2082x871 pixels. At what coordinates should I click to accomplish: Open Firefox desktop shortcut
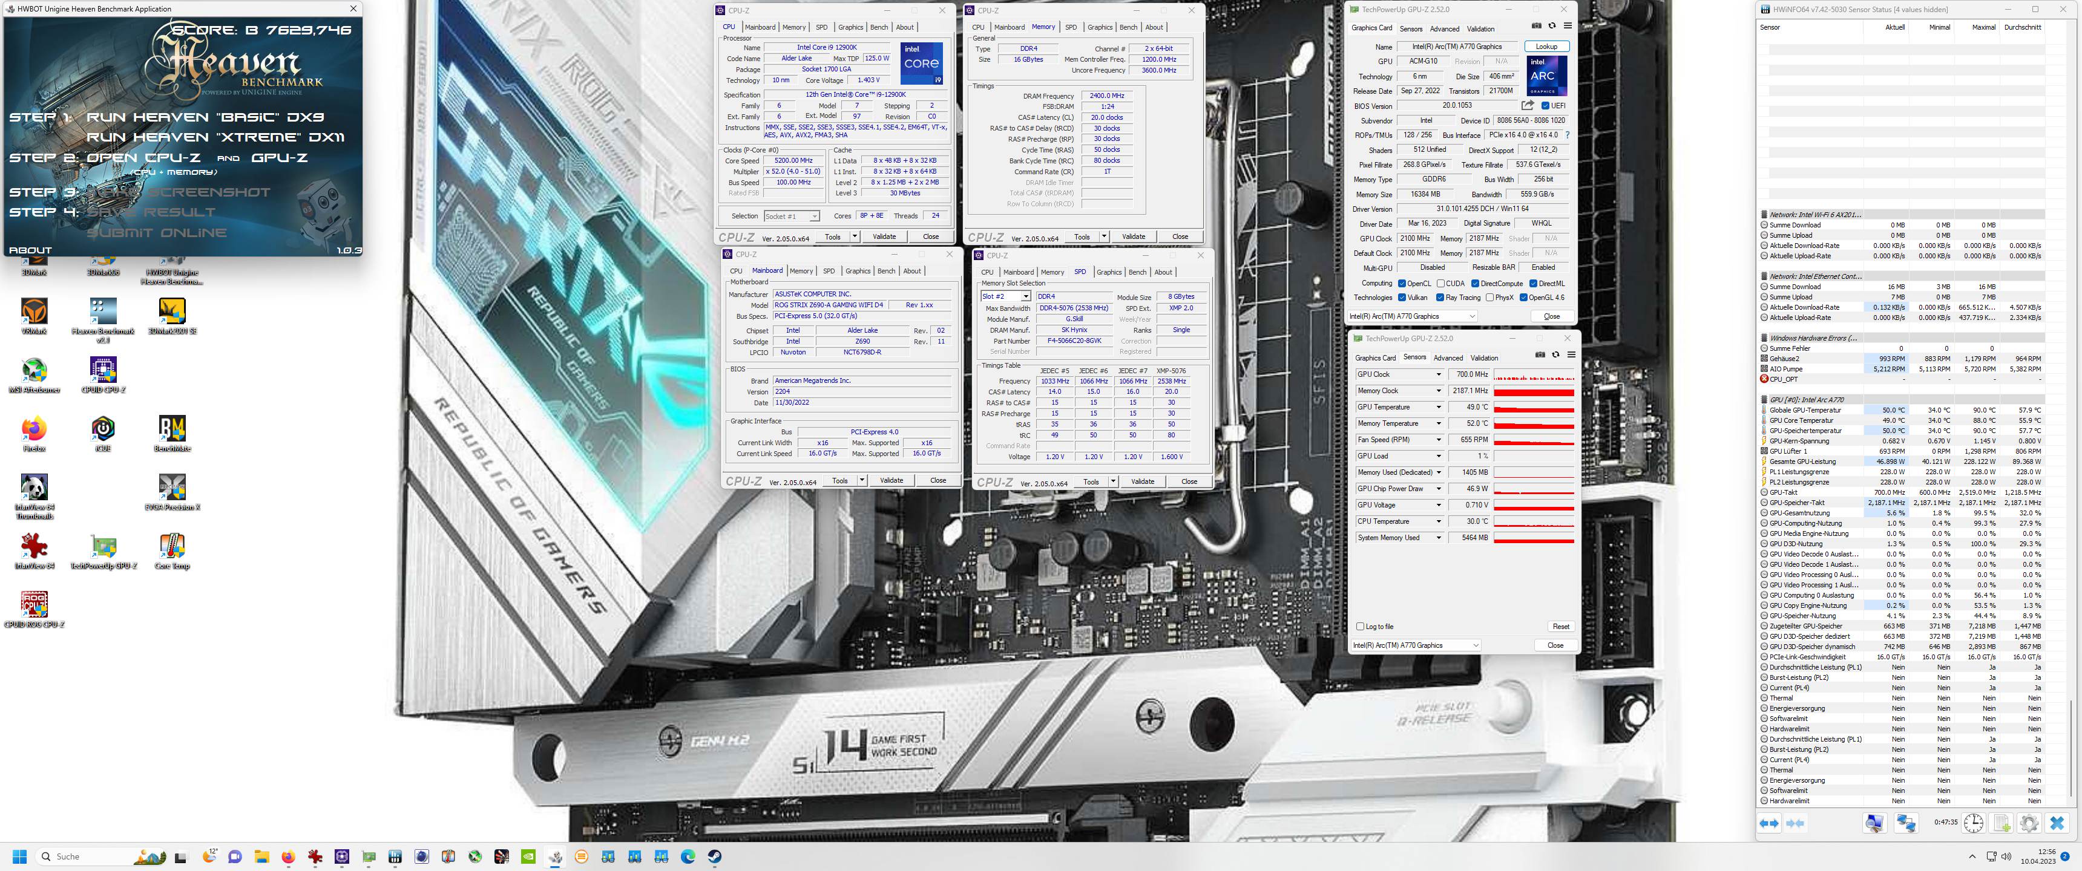tap(34, 433)
